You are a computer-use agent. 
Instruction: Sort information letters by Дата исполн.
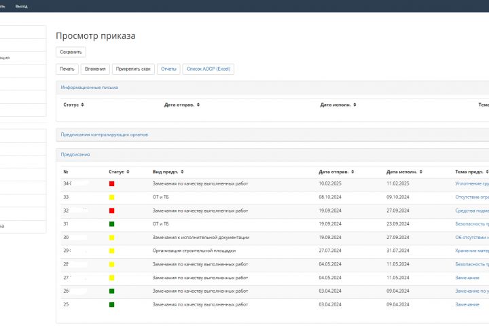(x=355, y=105)
